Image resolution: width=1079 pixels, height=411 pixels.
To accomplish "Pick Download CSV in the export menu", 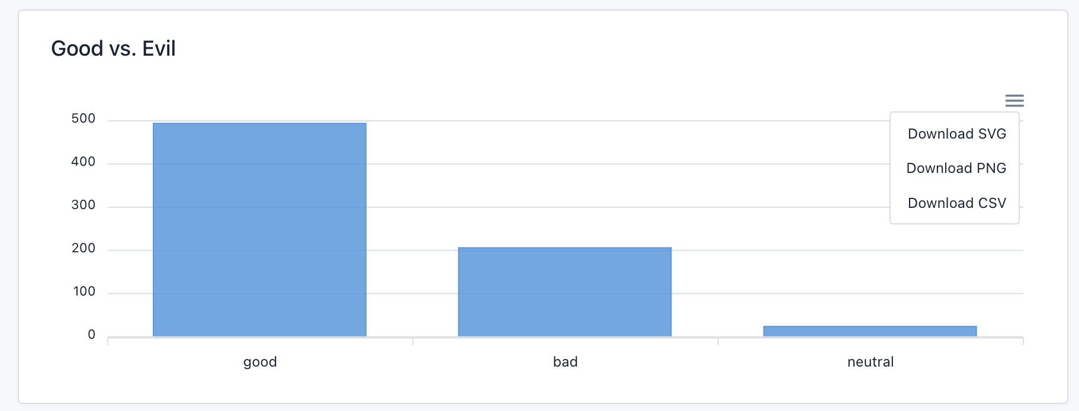I will (x=956, y=203).
